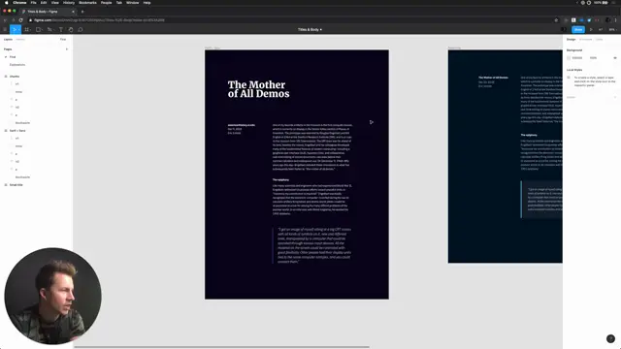
Task: Click the blue Share button
Action: pyautogui.click(x=578, y=29)
